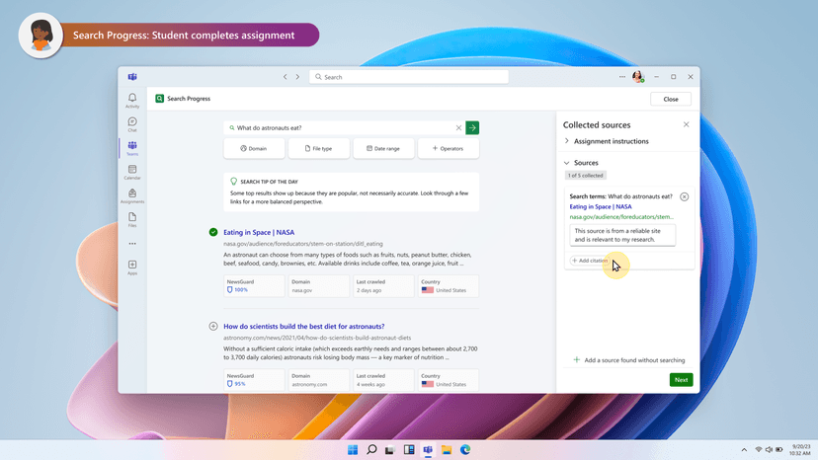The width and height of the screenshot is (818, 460).
Task: Go forward with the navigation arrow
Action: click(297, 77)
